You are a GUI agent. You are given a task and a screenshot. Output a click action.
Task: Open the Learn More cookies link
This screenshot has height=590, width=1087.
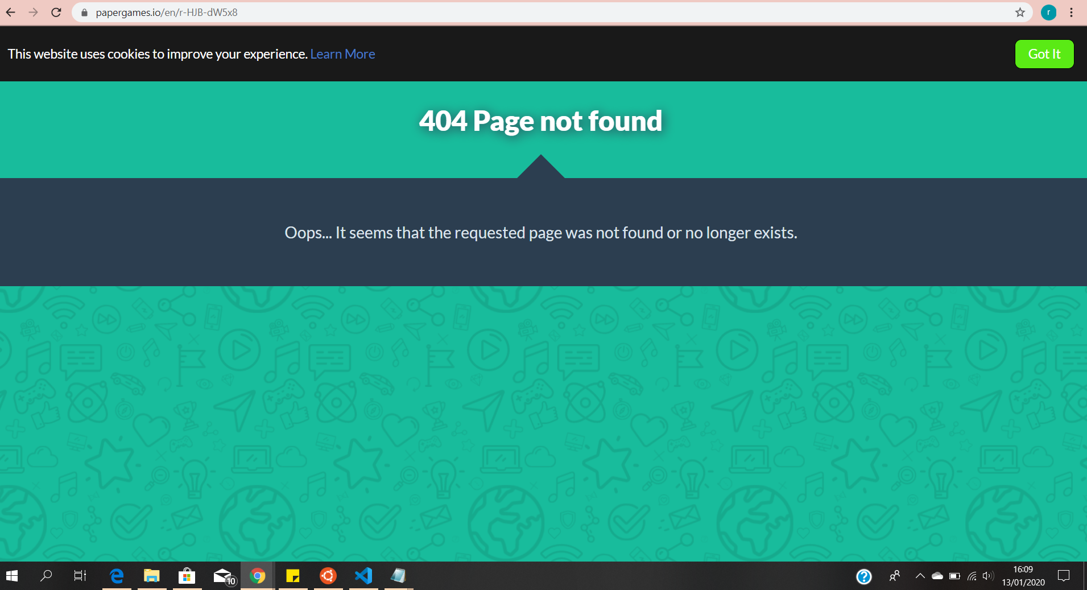[342, 54]
